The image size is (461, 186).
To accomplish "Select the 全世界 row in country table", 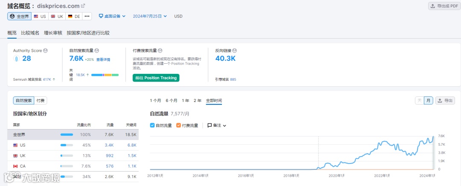I will (x=73, y=135).
